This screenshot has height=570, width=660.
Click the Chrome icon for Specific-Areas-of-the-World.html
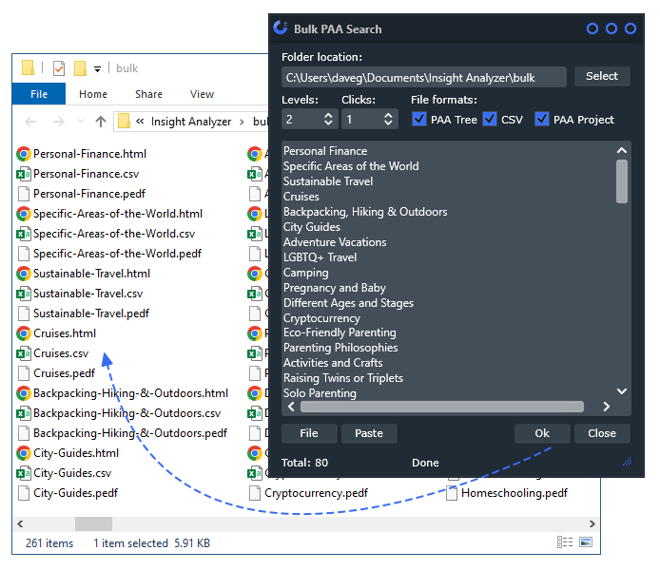pos(24,214)
